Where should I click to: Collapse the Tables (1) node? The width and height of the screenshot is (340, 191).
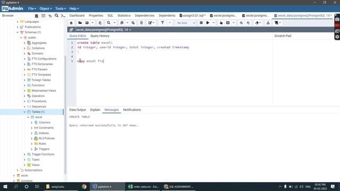pos(24,112)
